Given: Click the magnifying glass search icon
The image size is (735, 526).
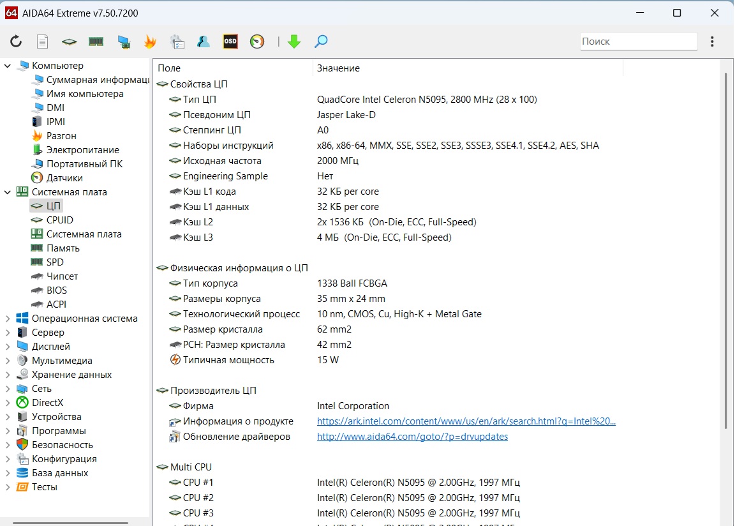Looking at the screenshot, I should 321,41.
